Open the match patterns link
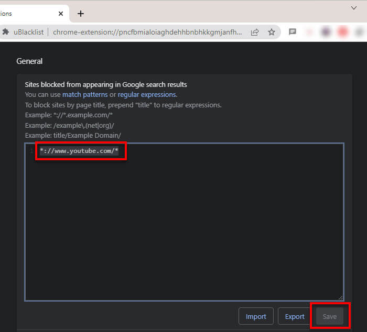 (85, 95)
